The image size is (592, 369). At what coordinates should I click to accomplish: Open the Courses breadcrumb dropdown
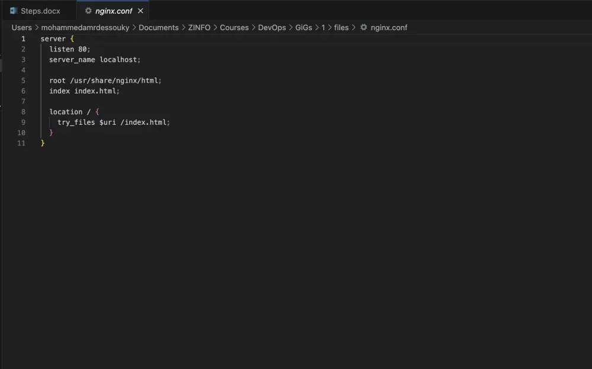coord(234,27)
